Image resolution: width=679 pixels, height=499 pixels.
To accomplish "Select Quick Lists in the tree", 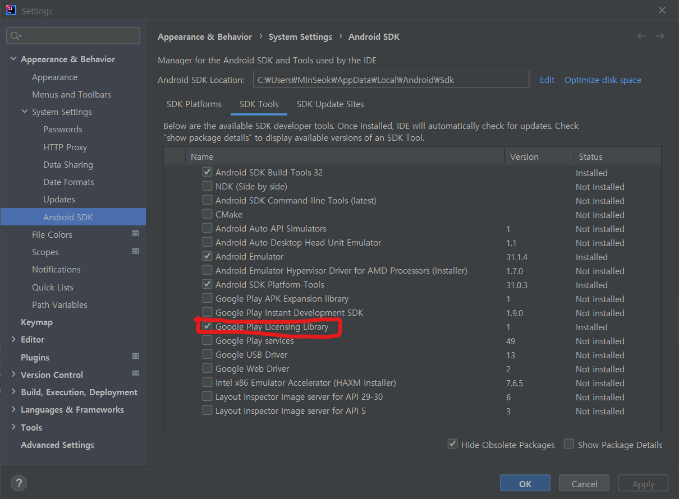I will coord(53,287).
